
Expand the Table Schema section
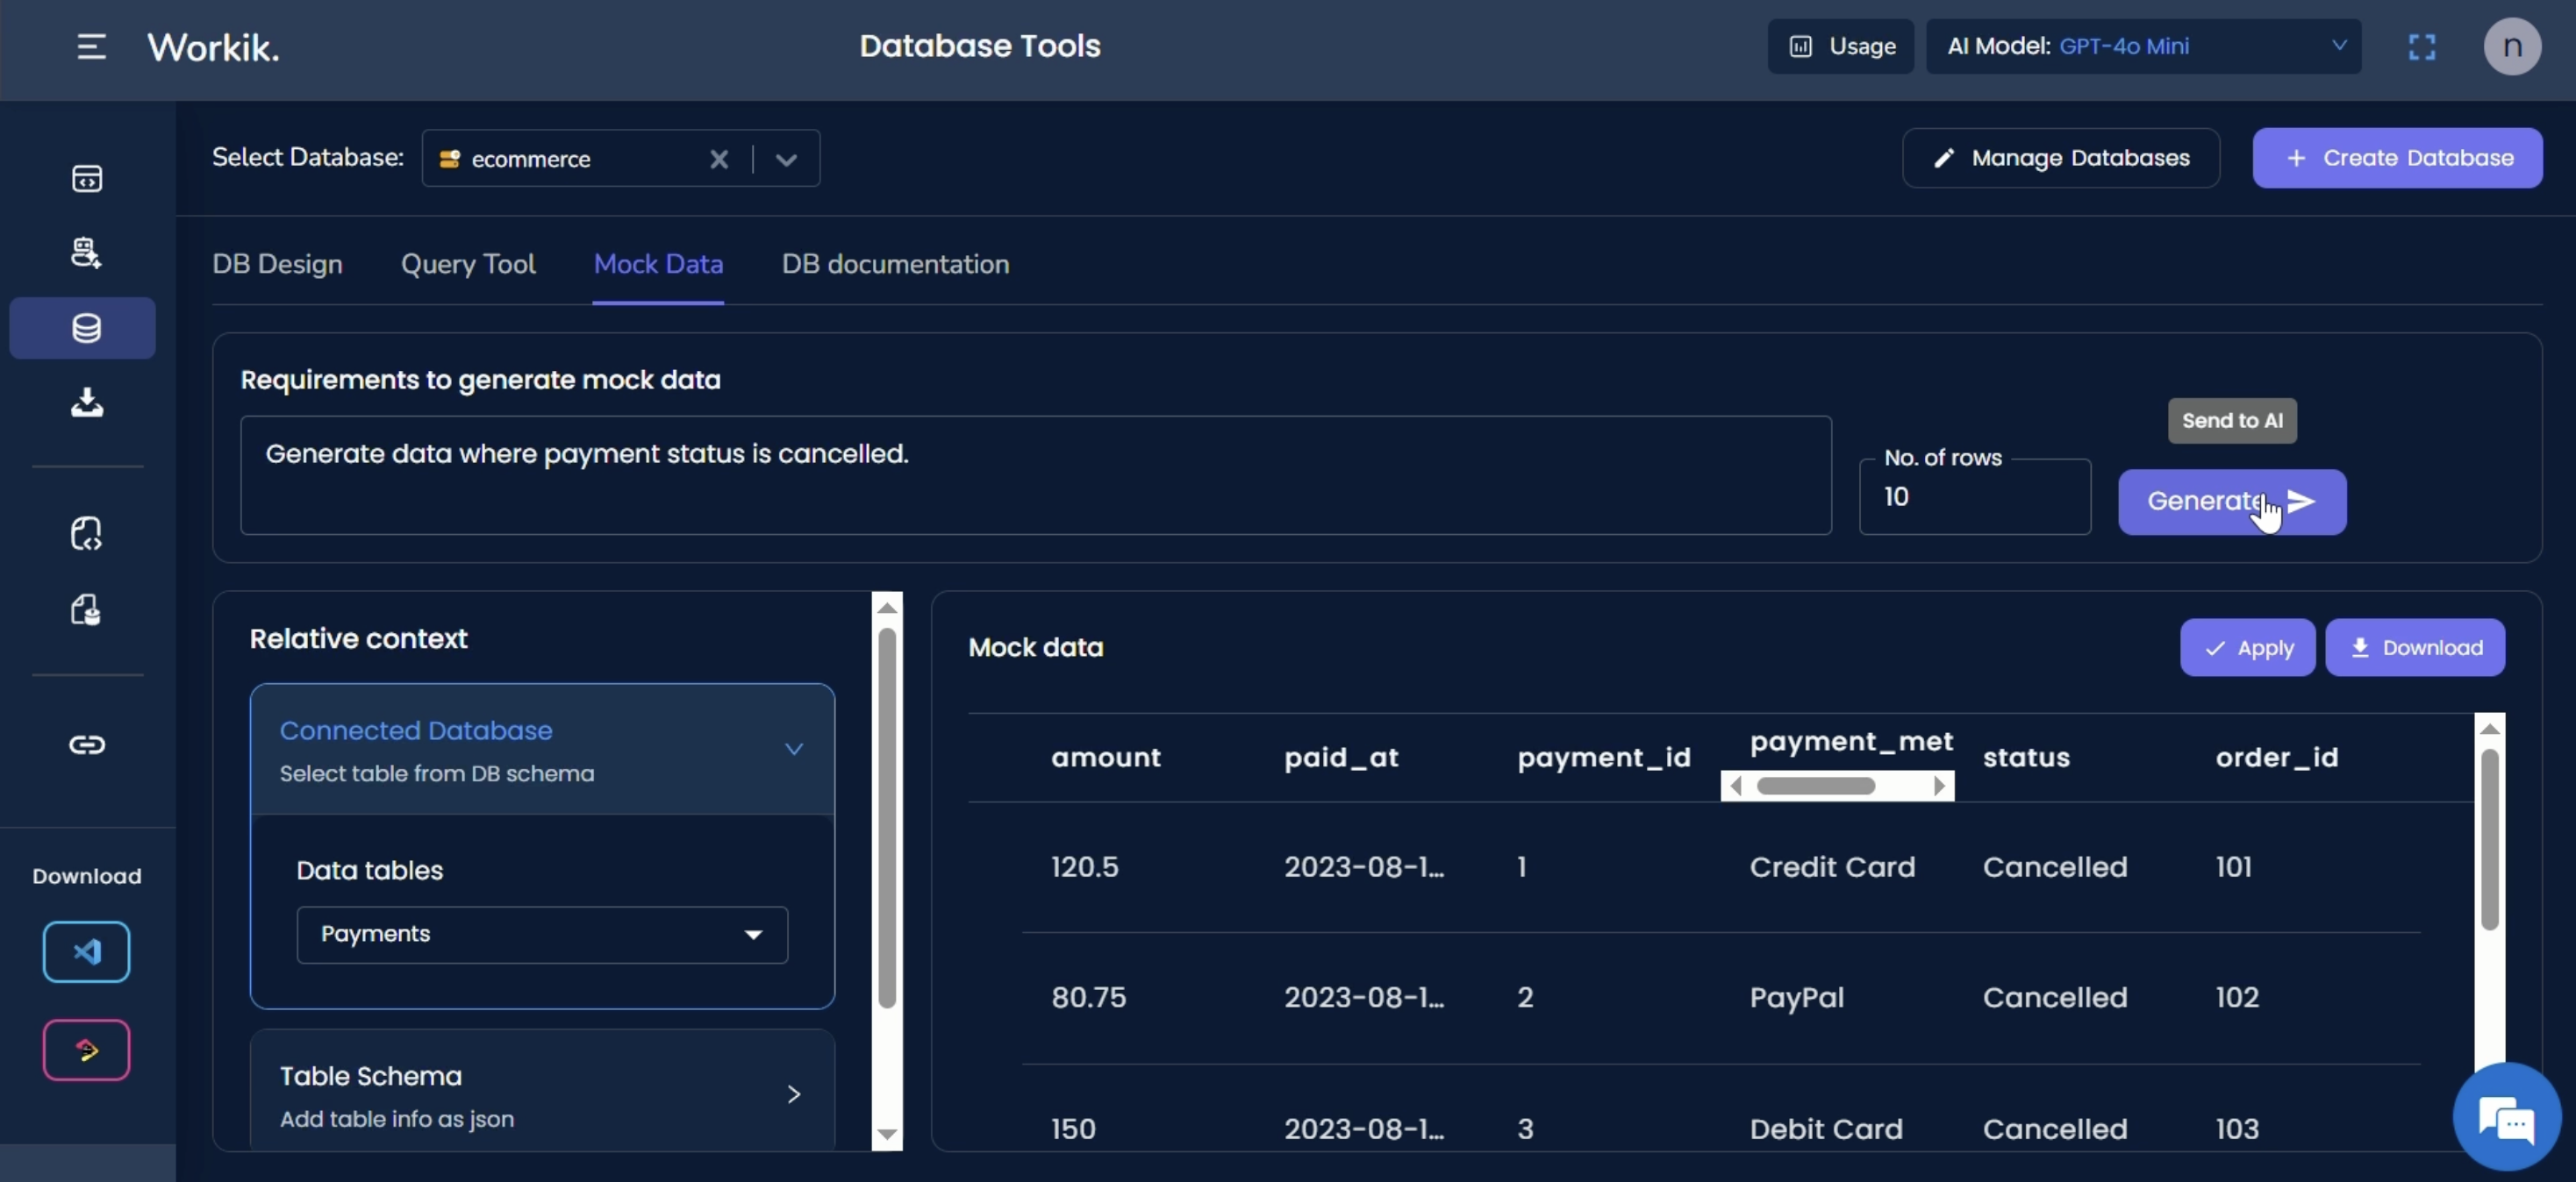tap(793, 1094)
